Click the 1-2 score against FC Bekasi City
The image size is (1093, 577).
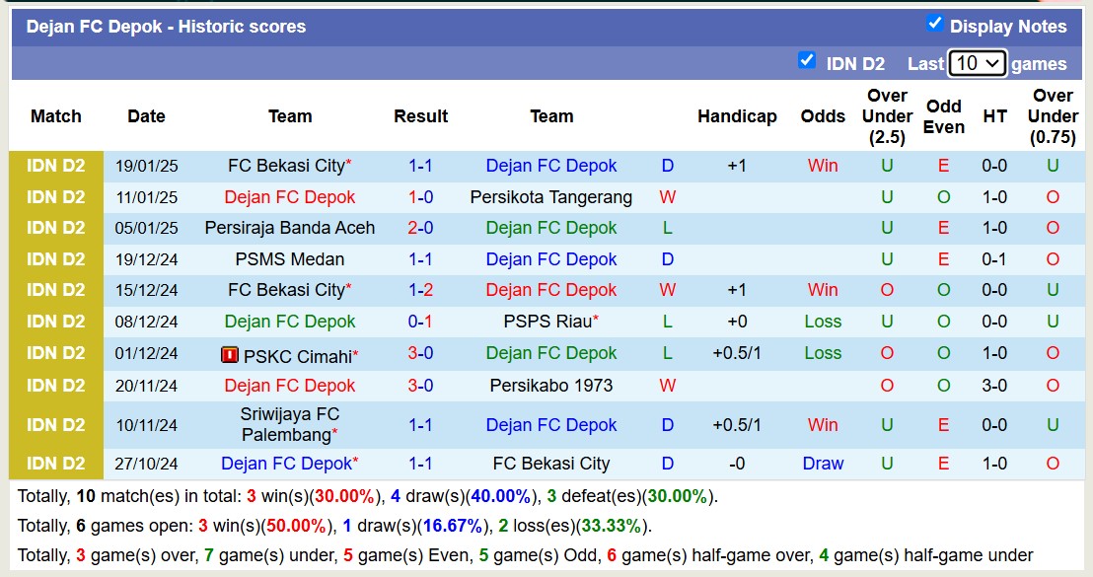pyautogui.click(x=420, y=290)
